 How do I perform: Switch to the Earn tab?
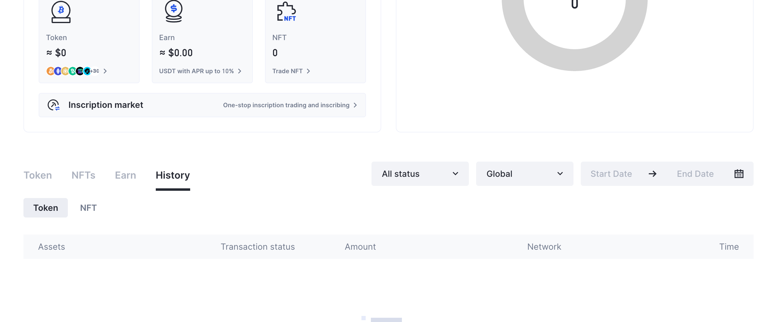(x=125, y=175)
